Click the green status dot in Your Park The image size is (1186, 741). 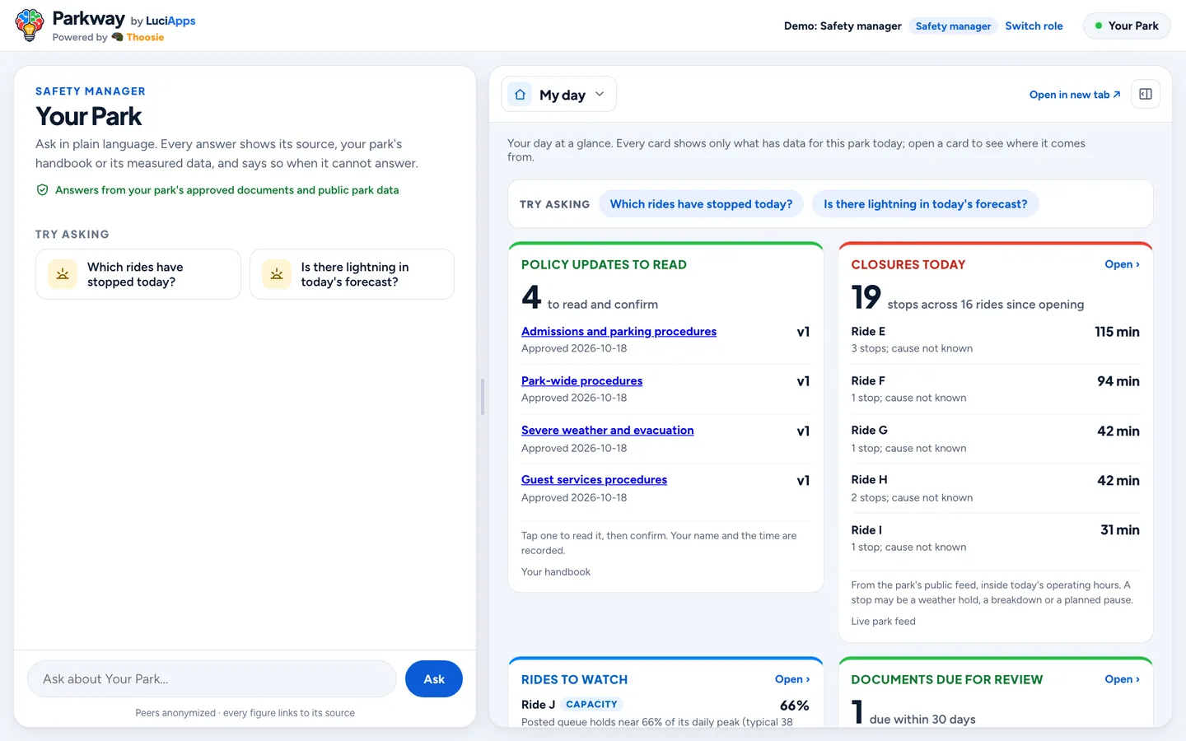point(1098,26)
